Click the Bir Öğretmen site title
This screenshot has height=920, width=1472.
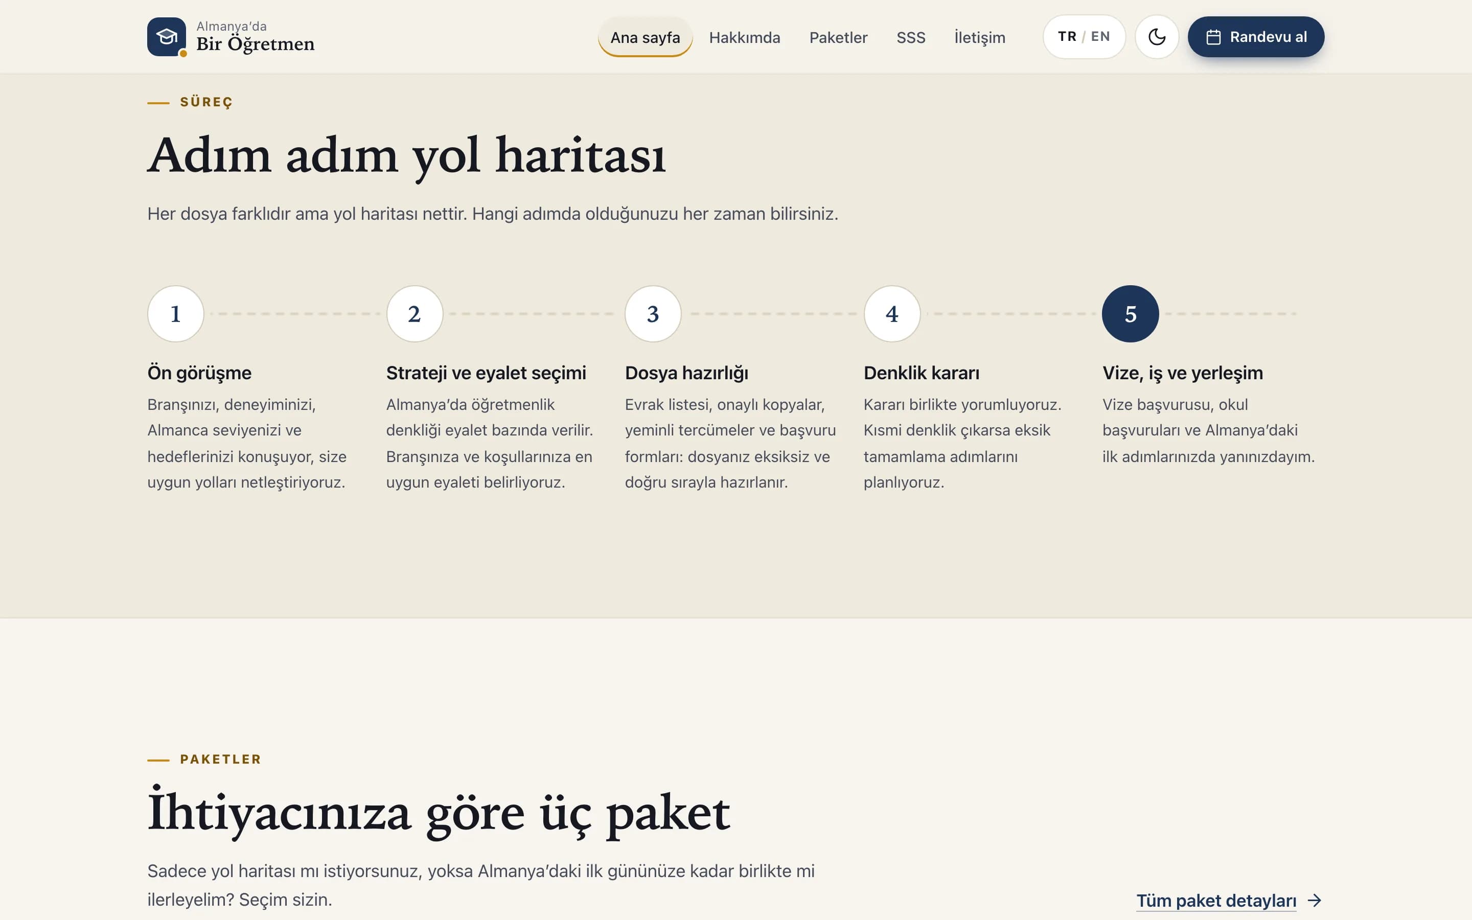click(x=255, y=44)
